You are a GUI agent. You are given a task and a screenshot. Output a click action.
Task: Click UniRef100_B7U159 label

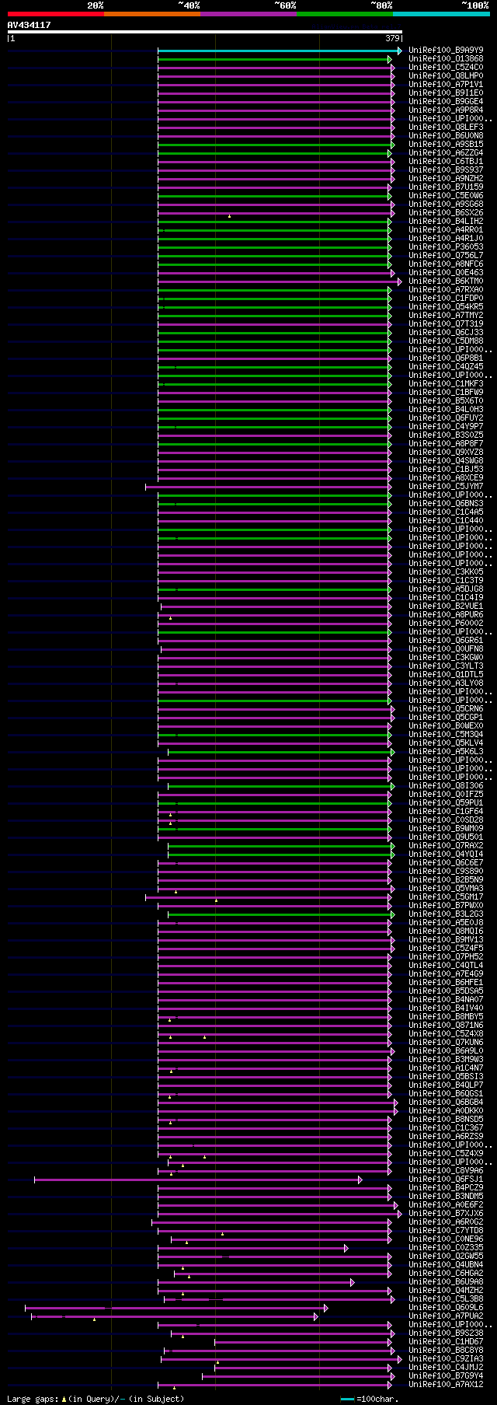click(447, 187)
